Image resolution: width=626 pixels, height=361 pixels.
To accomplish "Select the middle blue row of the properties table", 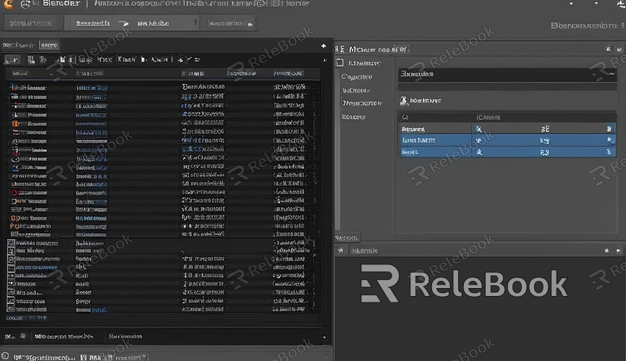I will [508, 140].
